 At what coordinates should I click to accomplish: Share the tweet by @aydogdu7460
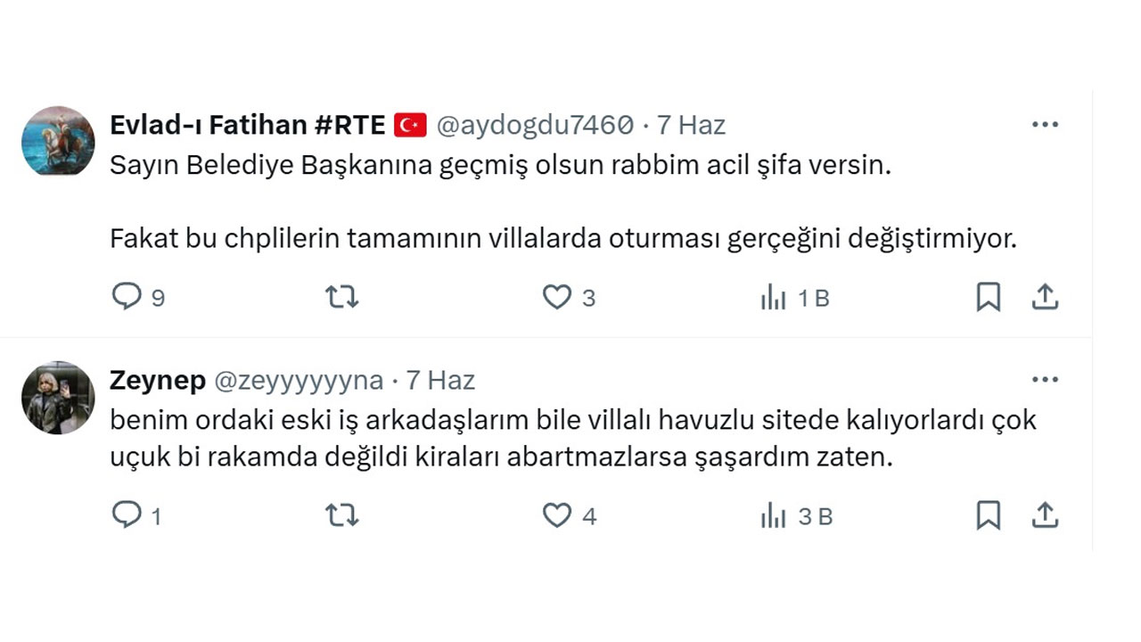tap(1045, 297)
